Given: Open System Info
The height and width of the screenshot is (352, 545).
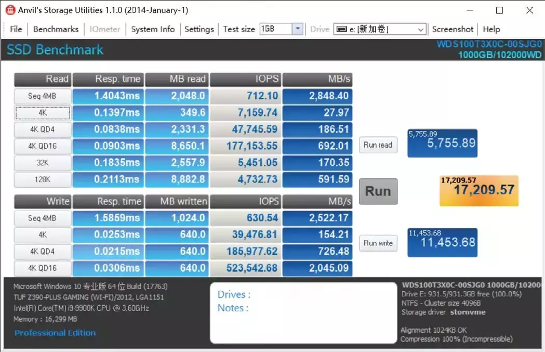Looking at the screenshot, I should tap(152, 29).
